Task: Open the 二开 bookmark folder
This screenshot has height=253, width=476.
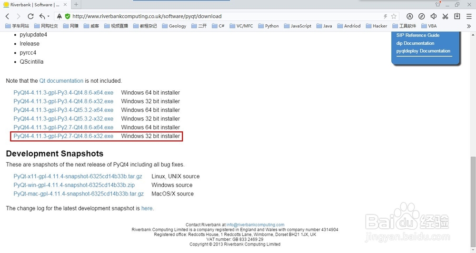Action: (199, 26)
